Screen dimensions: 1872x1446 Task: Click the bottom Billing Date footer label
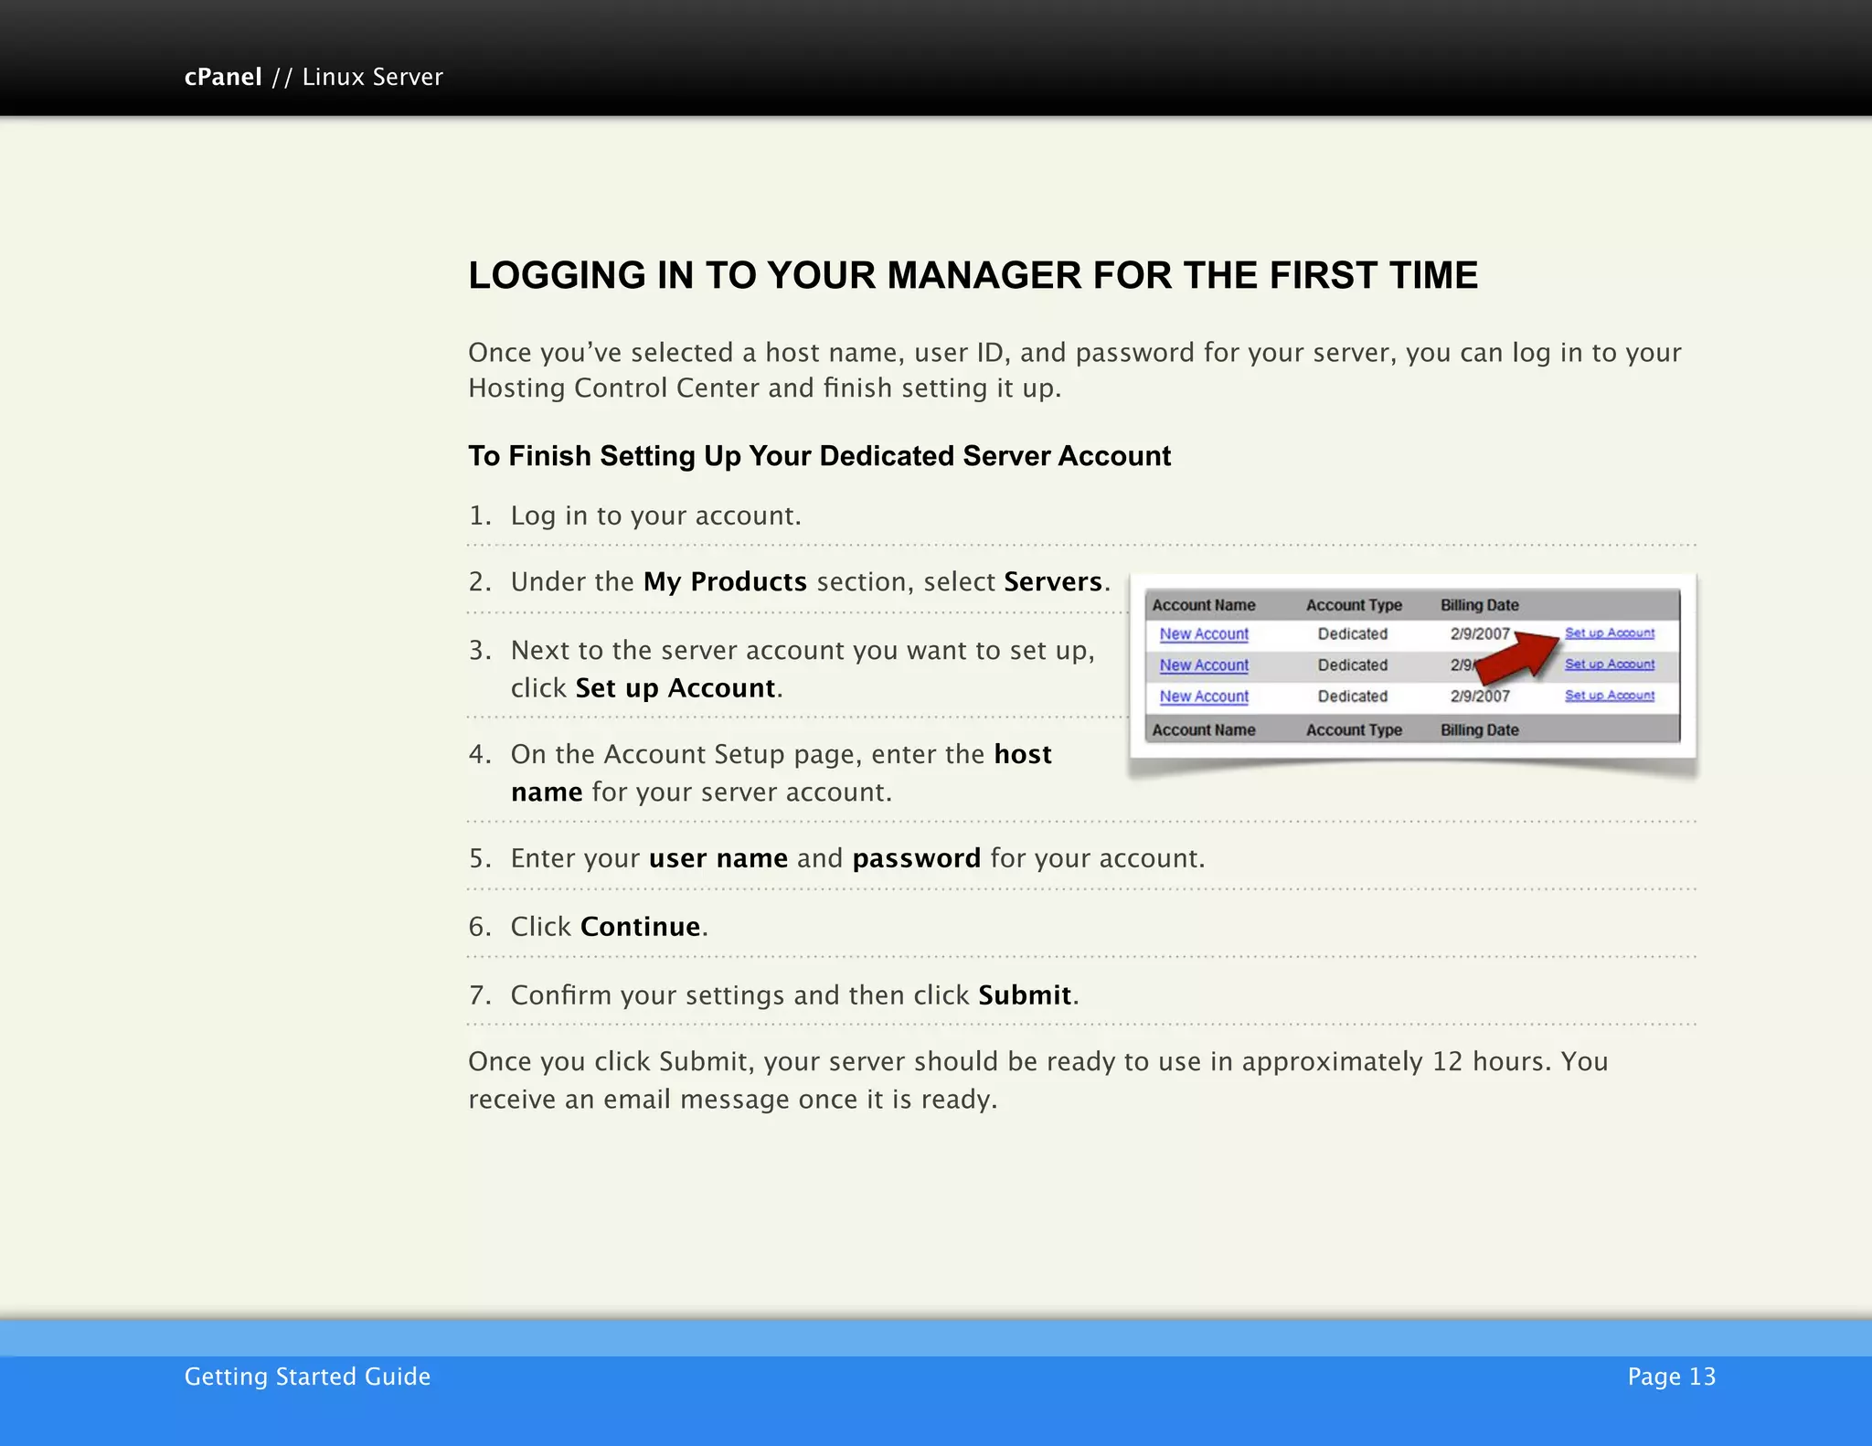[x=1480, y=729]
